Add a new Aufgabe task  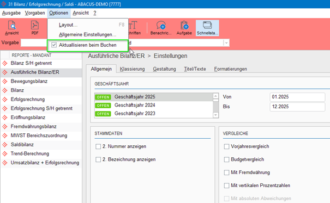(x=184, y=28)
